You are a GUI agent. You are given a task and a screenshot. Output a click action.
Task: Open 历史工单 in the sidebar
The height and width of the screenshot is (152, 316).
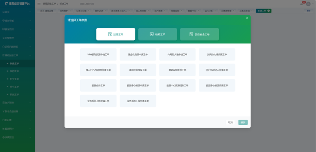(17, 79)
